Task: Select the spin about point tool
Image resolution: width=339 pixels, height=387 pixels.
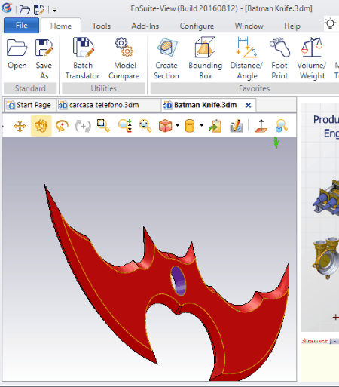Action: (x=62, y=126)
